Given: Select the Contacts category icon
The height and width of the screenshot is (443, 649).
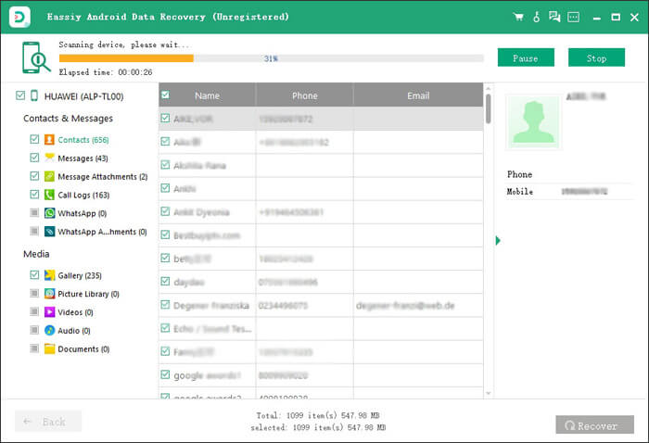Looking at the screenshot, I should tap(49, 140).
